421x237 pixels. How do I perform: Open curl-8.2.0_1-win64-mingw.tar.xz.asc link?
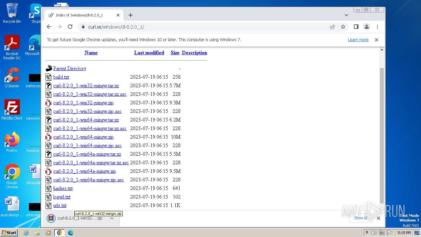(90, 128)
